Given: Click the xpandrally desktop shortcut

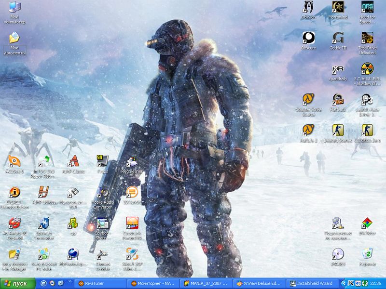Looking at the screenshot, I should click(338, 69).
